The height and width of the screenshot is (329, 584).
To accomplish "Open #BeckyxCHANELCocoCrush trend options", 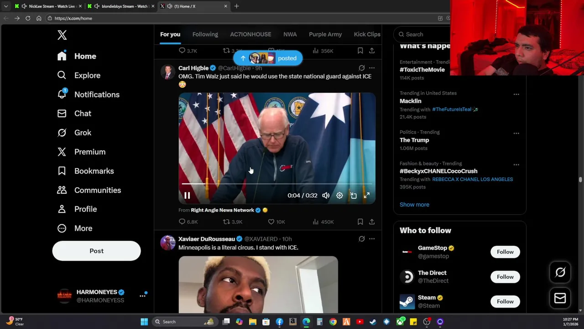I will pyautogui.click(x=516, y=164).
